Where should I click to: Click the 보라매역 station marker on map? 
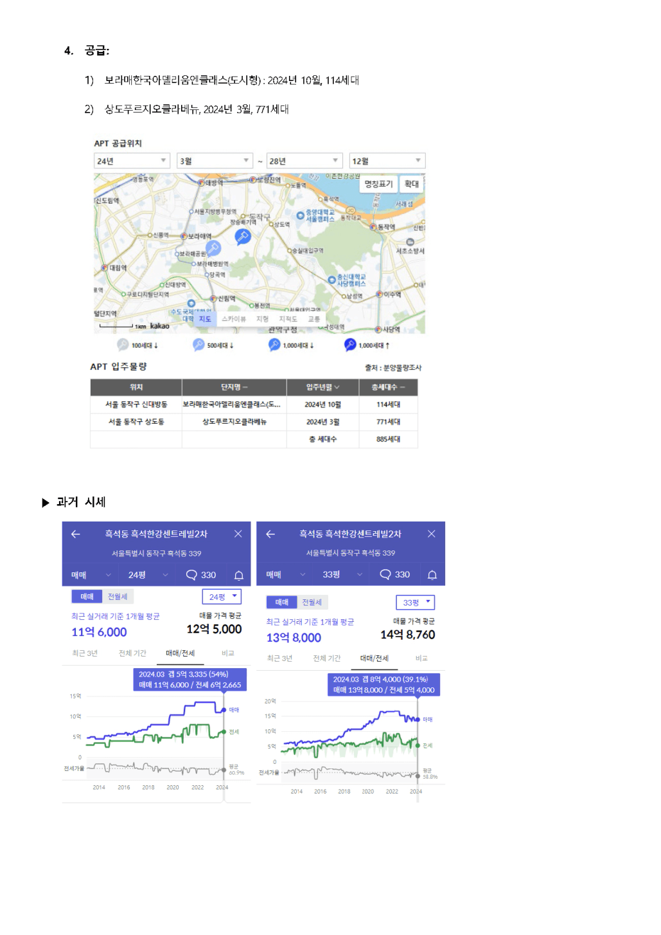pos(184,237)
